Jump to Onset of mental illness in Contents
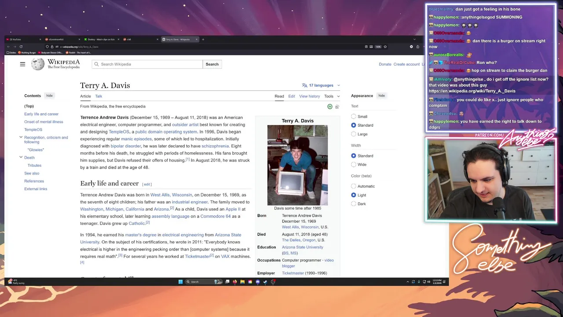The width and height of the screenshot is (563, 317). click(x=44, y=122)
